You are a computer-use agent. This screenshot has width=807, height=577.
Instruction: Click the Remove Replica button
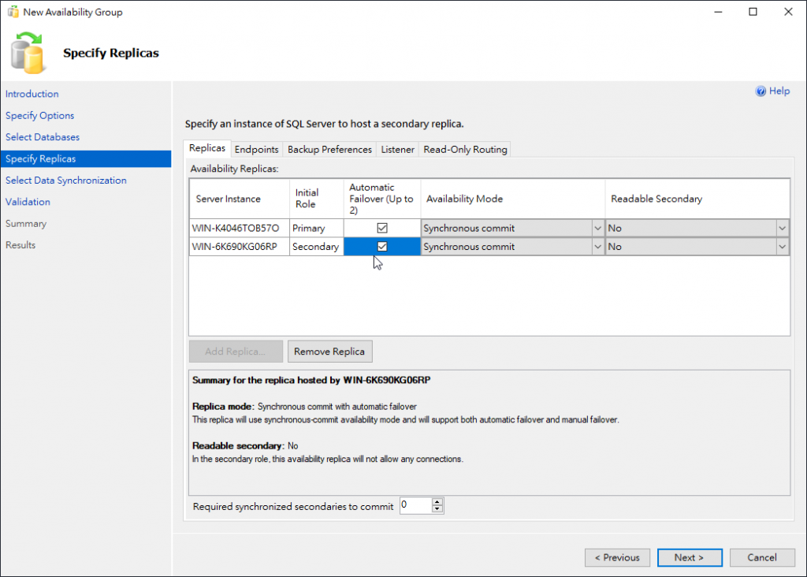[x=329, y=352]
